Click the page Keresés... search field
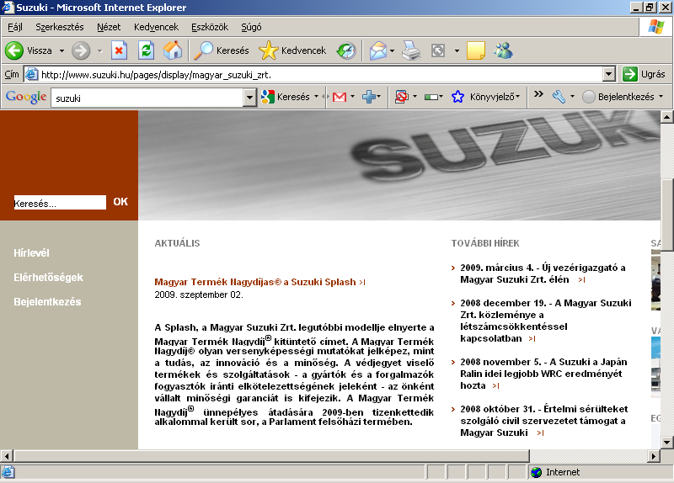The height and width of the screenshot is (483, 674). coord(60,203)
